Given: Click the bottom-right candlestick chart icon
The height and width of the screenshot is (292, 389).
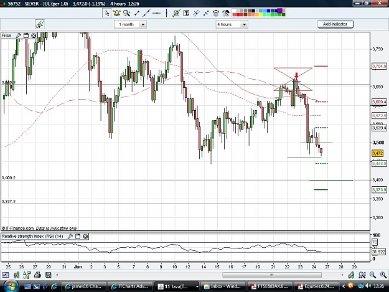Looking at the screenshot, I should [351, 275].
